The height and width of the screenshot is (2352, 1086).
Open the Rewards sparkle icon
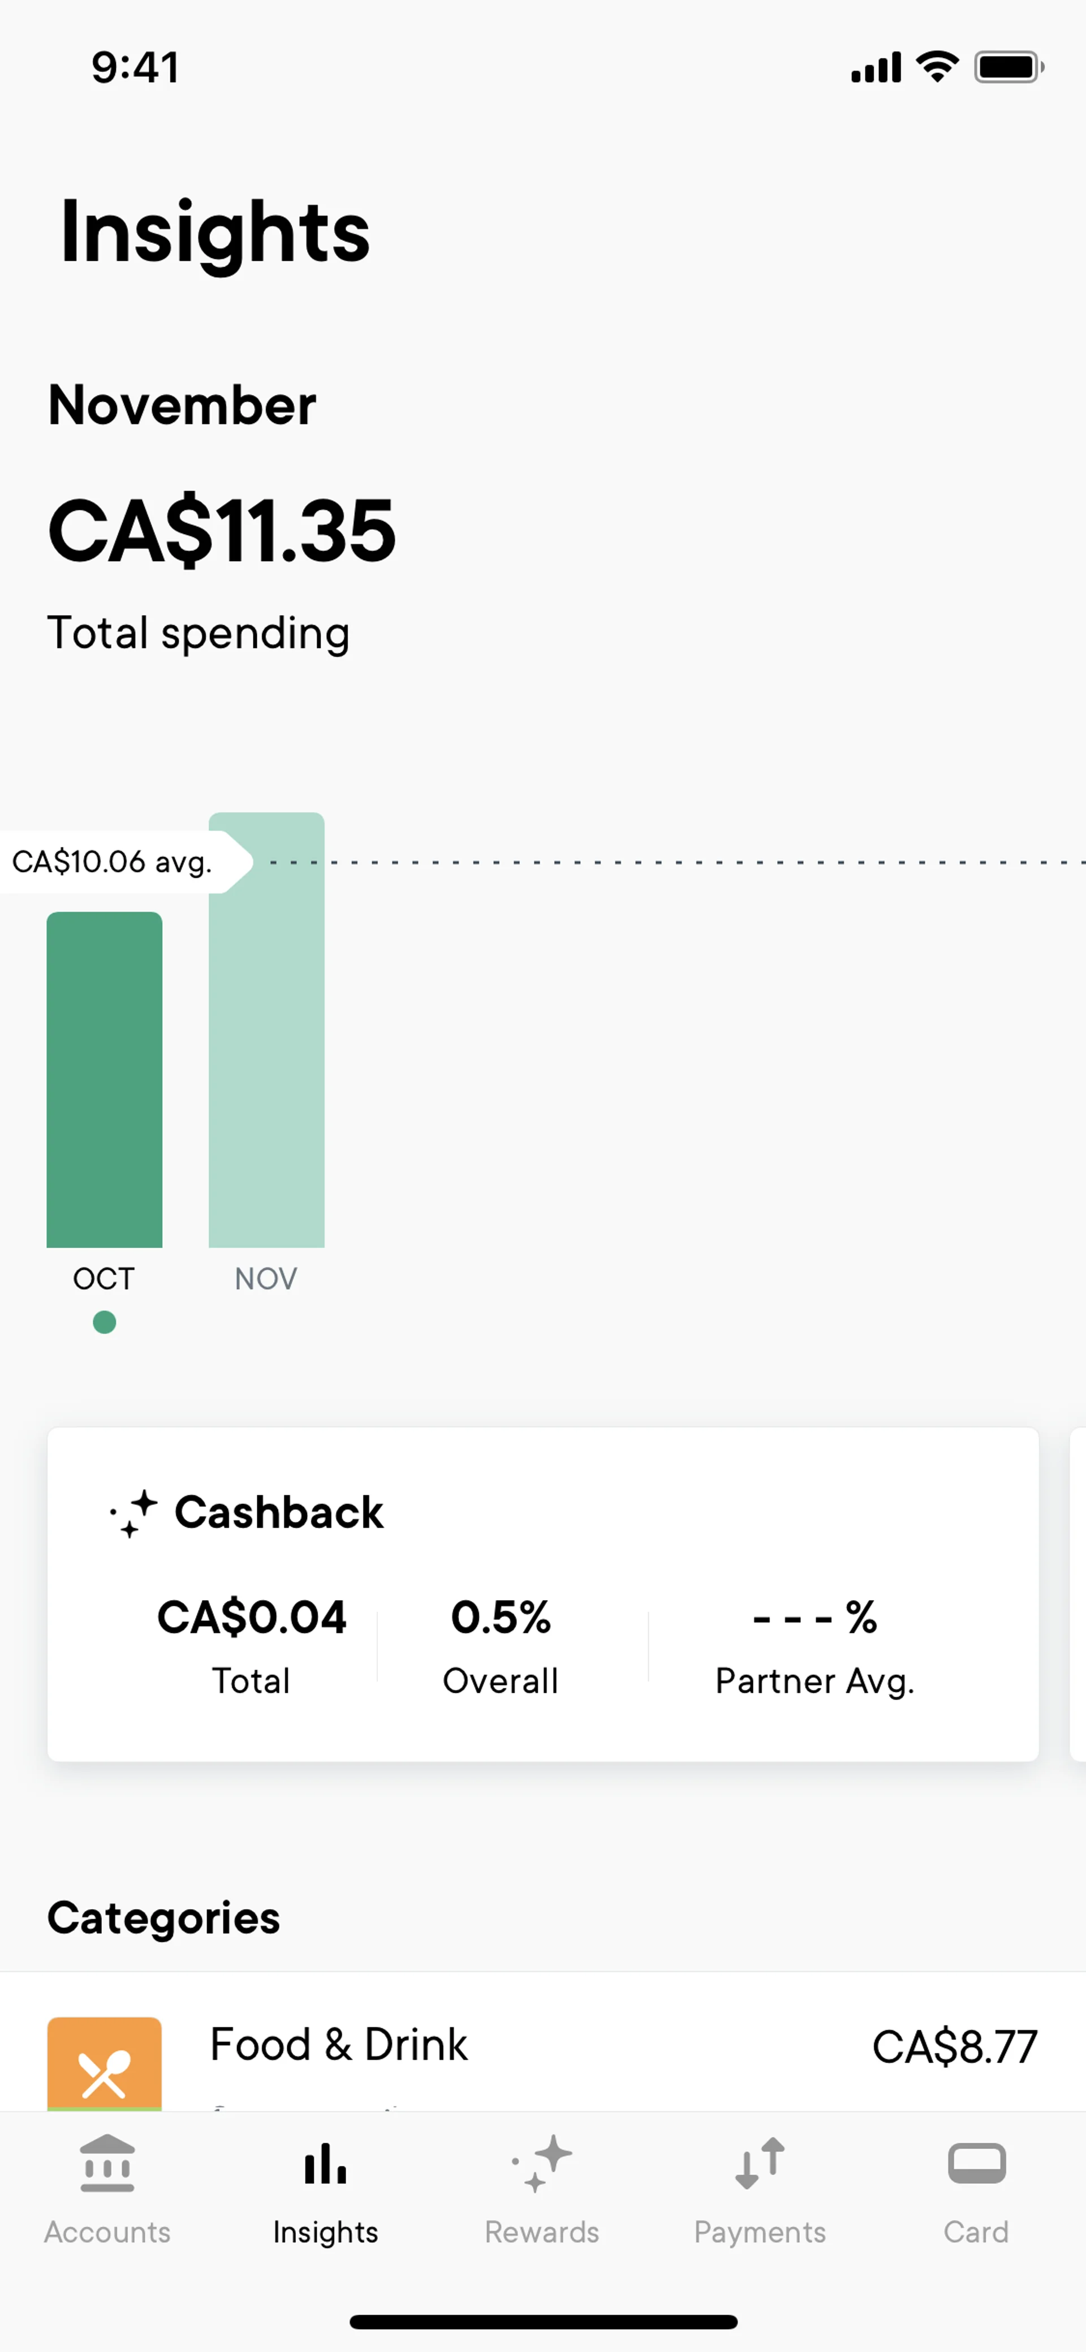pyautogui.click(x=542, y=2163)
